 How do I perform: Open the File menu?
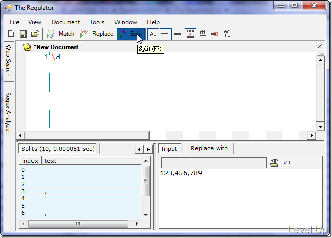pyautogui.click(x=14, y=22)
